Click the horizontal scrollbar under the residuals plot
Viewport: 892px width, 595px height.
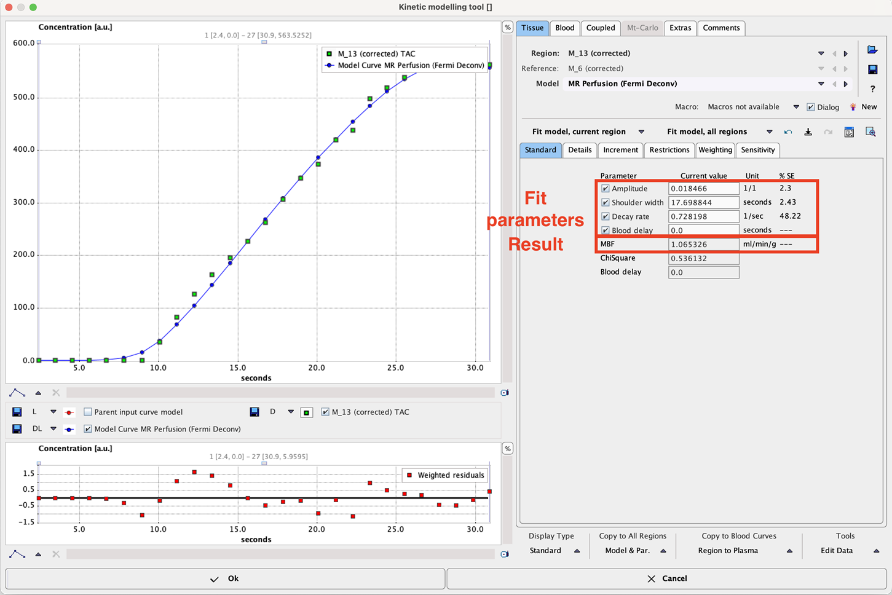(x=280, y=554)
